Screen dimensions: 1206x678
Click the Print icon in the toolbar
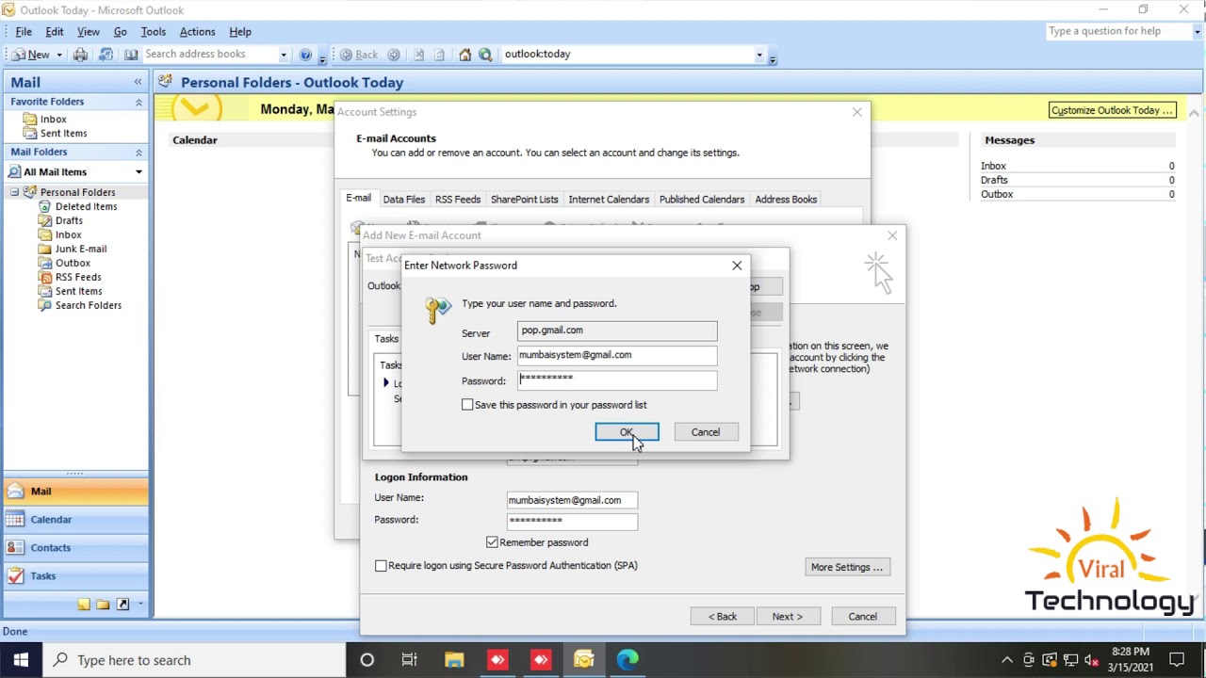click(x=80, y=55)
